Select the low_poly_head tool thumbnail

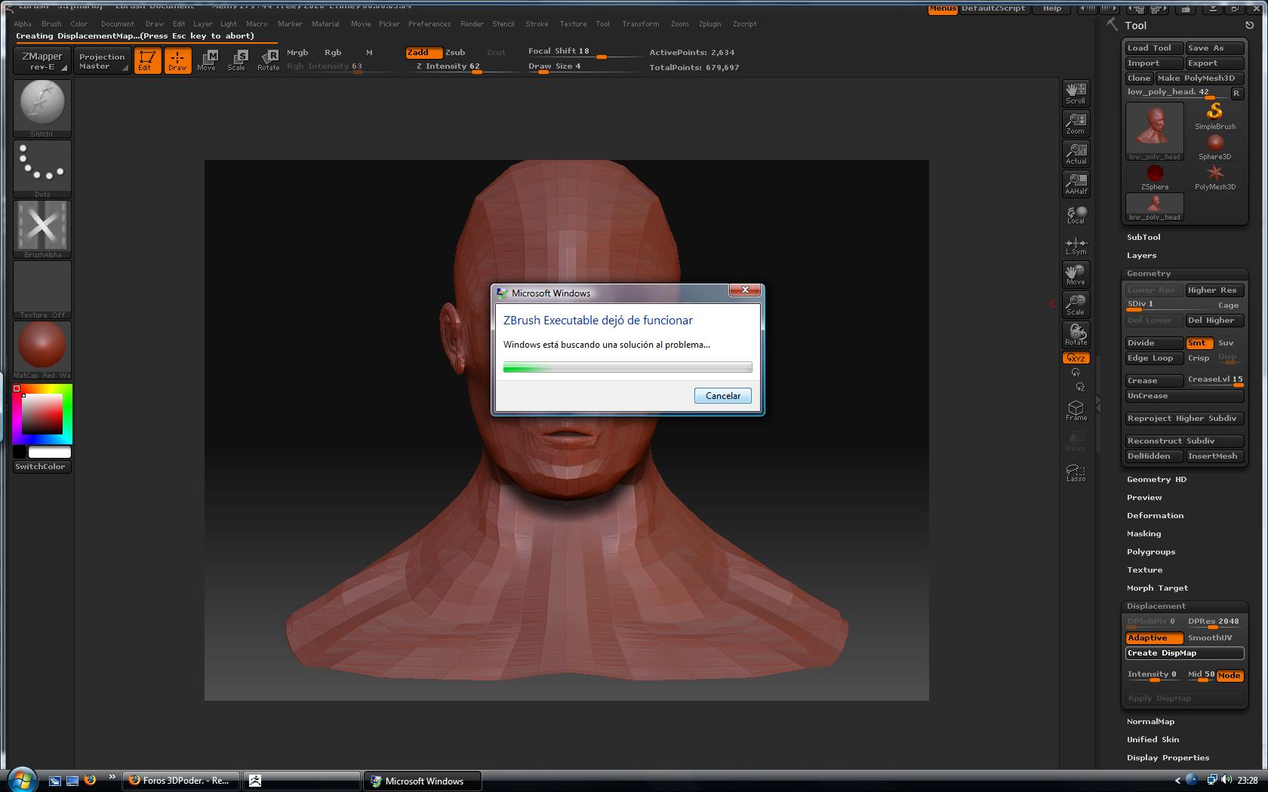[1155, 131]
